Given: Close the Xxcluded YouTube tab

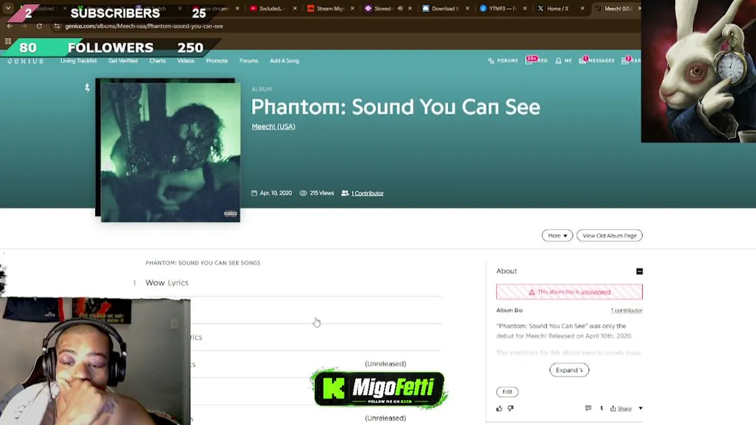Looking at the screenshot, I should pyautogui.click(x=295, y=9).
